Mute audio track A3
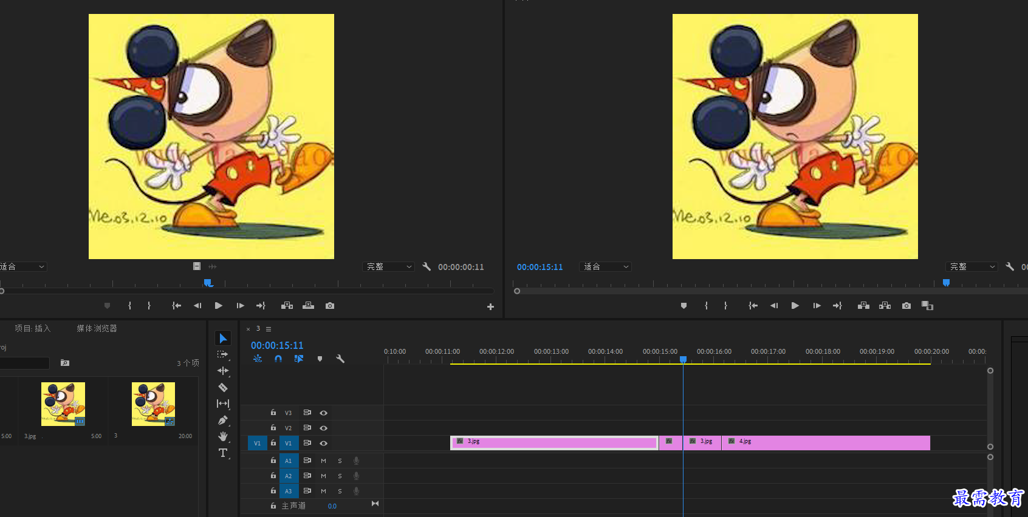Screen dimensions: 1028x517 (323, 491)
